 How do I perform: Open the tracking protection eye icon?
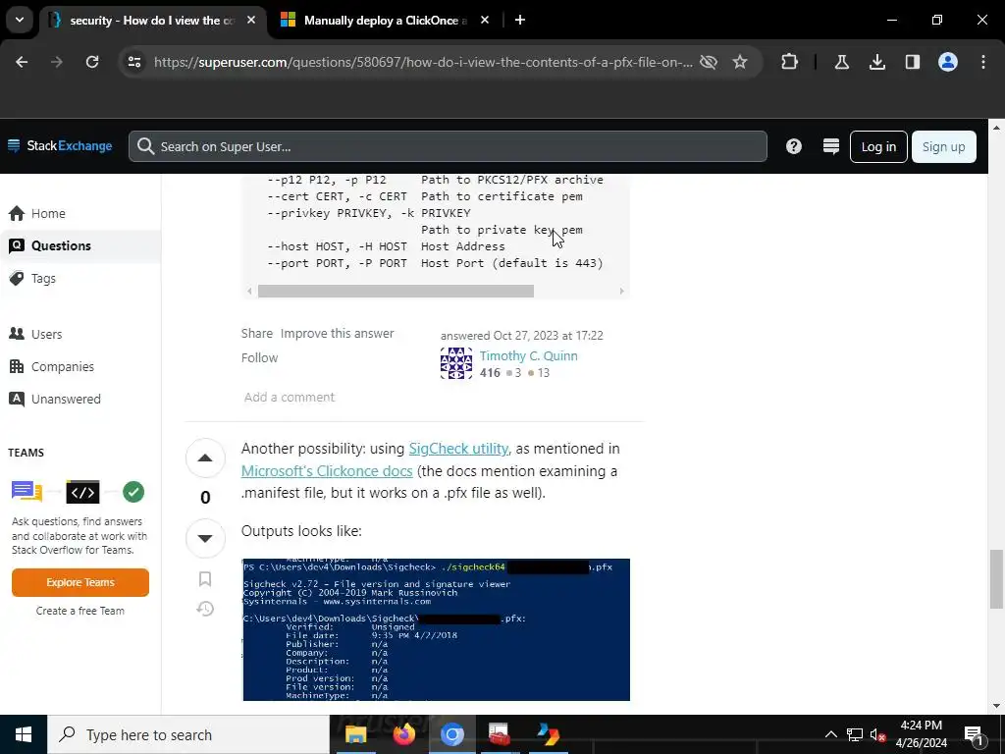tap(709, 62)
